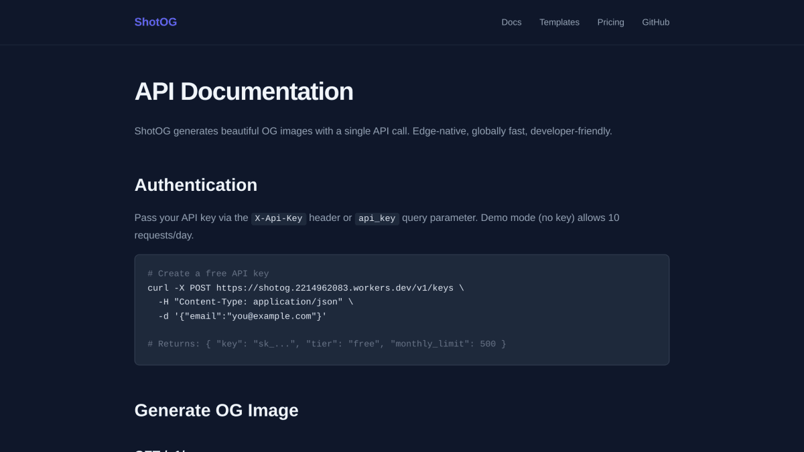Select the api_key inline code
Screen dimensions: 804x452
tap(377, 218)
